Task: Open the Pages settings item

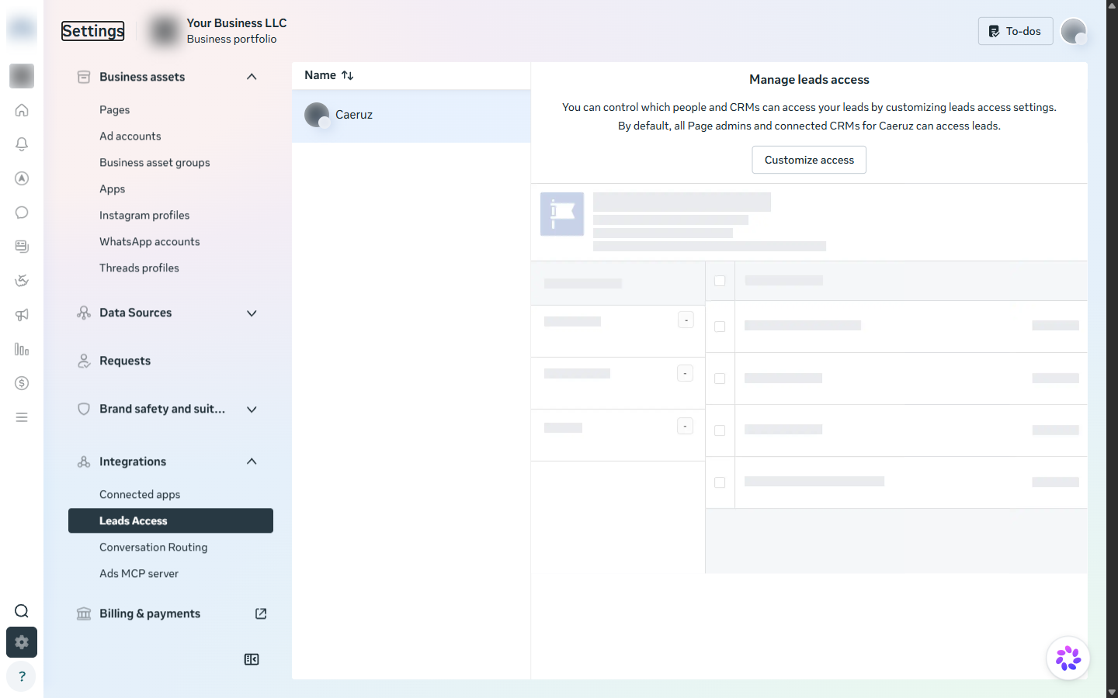Action: point(114,110)
